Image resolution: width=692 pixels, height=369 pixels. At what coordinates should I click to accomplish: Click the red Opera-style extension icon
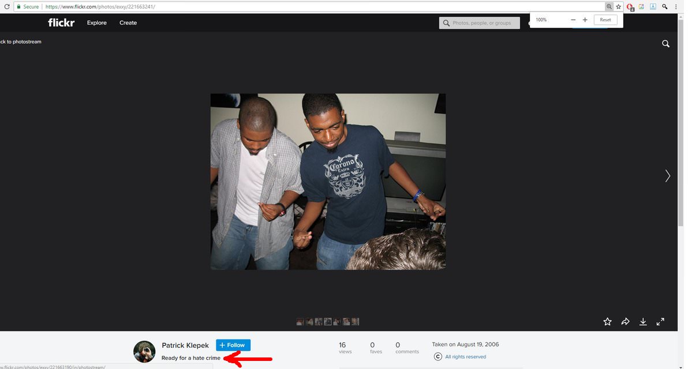[630, 7]
